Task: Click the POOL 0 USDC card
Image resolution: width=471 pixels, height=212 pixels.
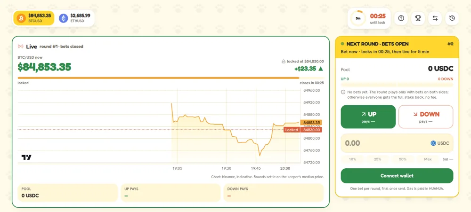Action: pos(67,193)
